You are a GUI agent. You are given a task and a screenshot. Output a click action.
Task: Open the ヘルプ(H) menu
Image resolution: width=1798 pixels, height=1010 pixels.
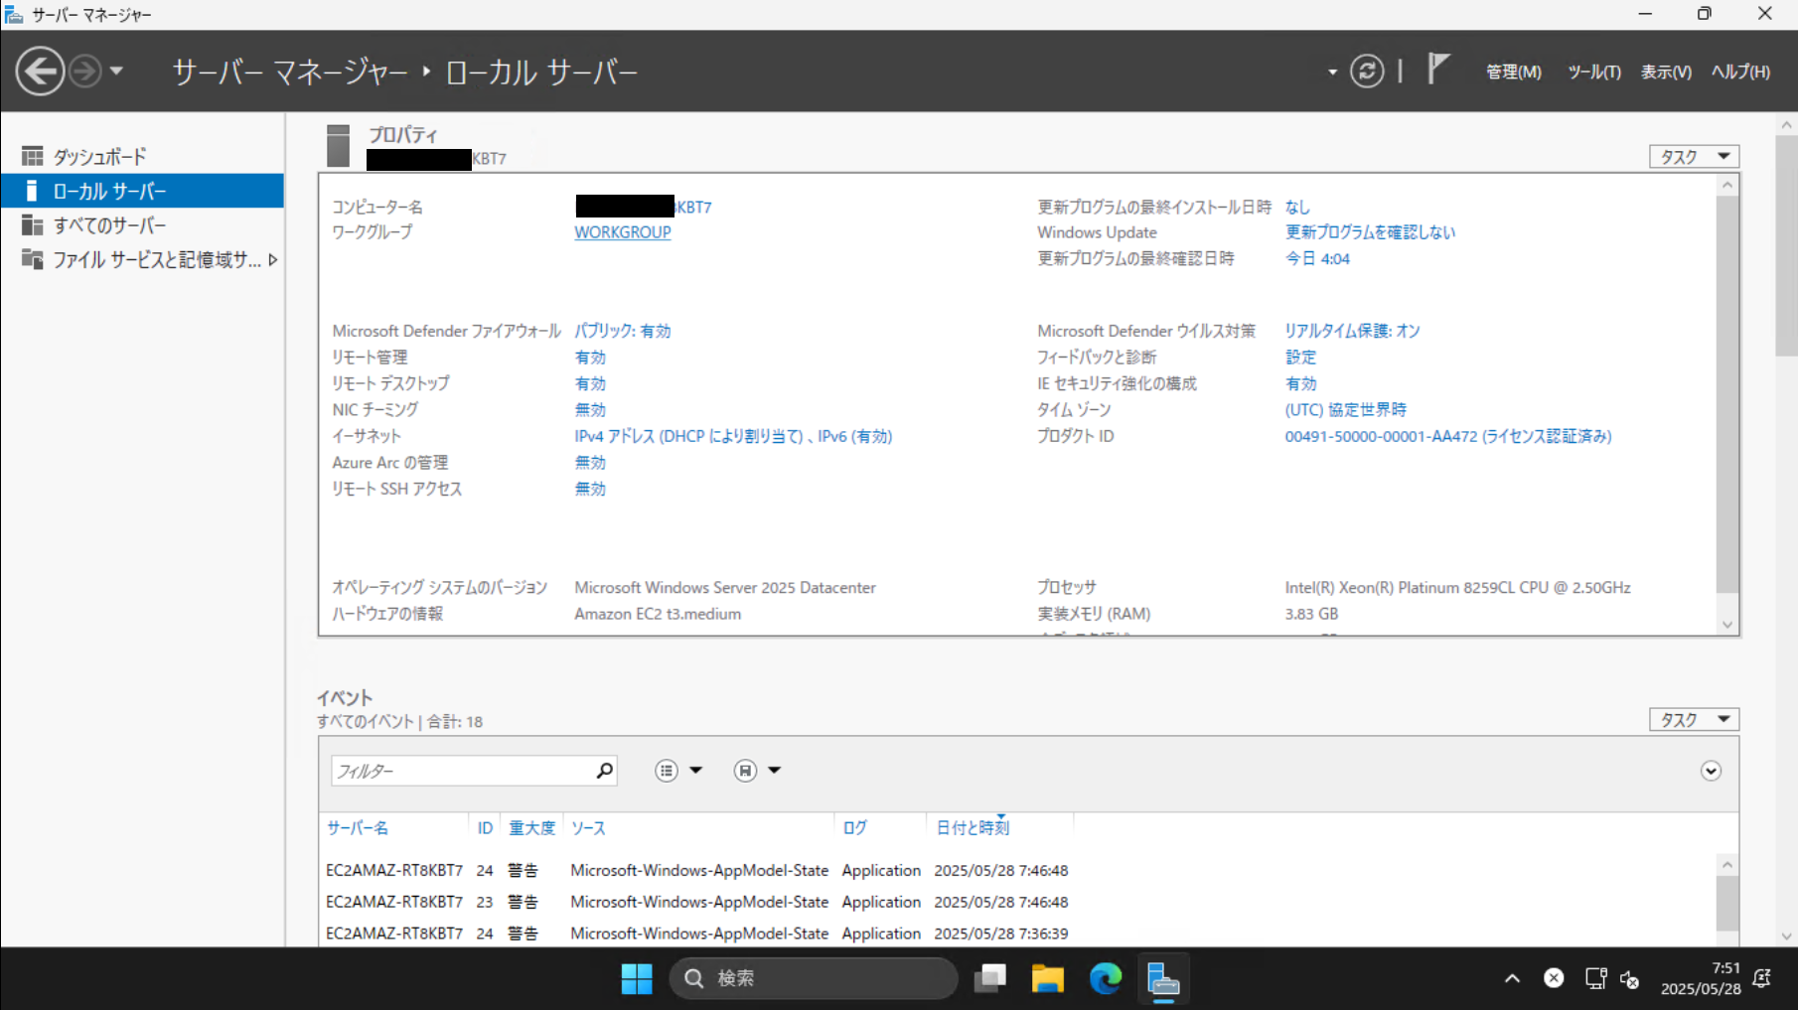[x=1740, y=72]
